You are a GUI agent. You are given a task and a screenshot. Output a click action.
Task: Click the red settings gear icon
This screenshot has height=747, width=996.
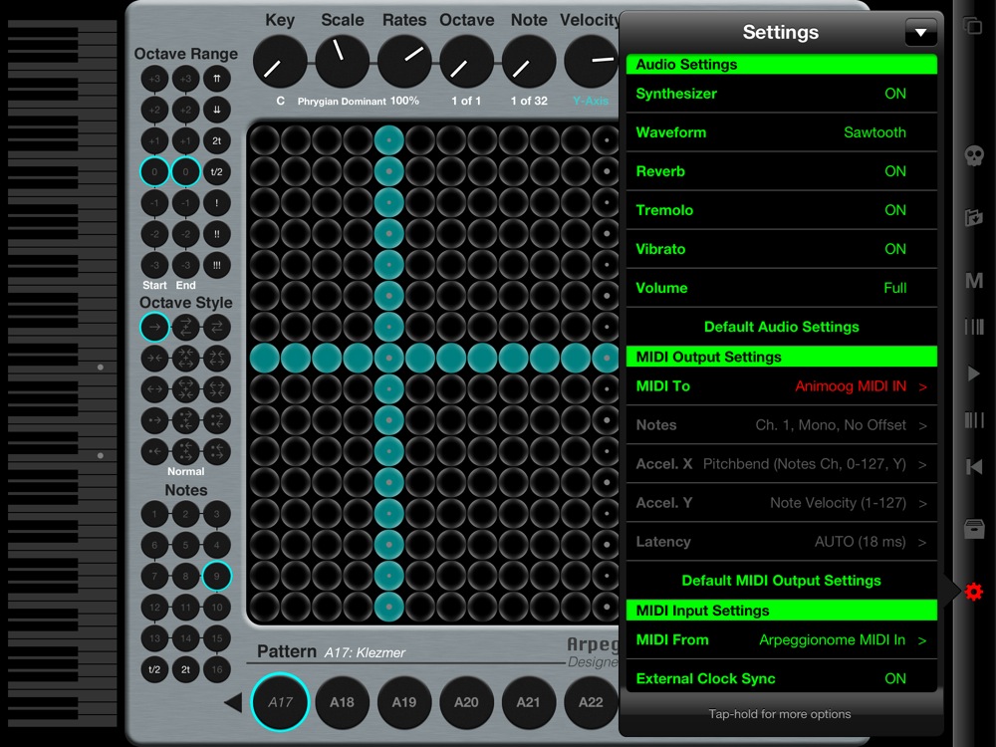974,592
